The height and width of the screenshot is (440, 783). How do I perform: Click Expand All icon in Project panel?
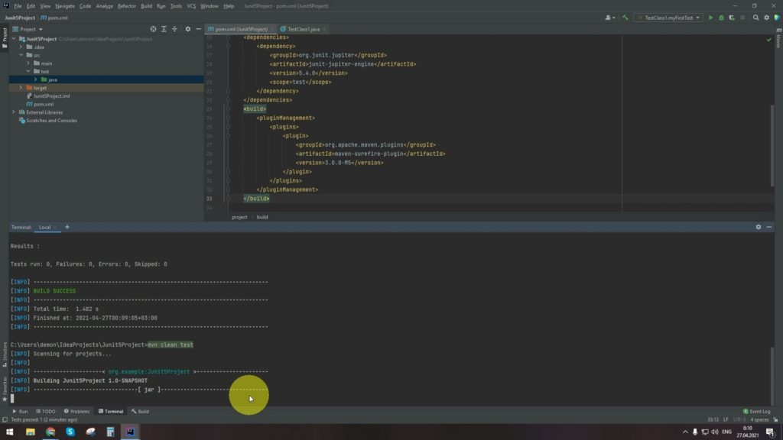164,30
